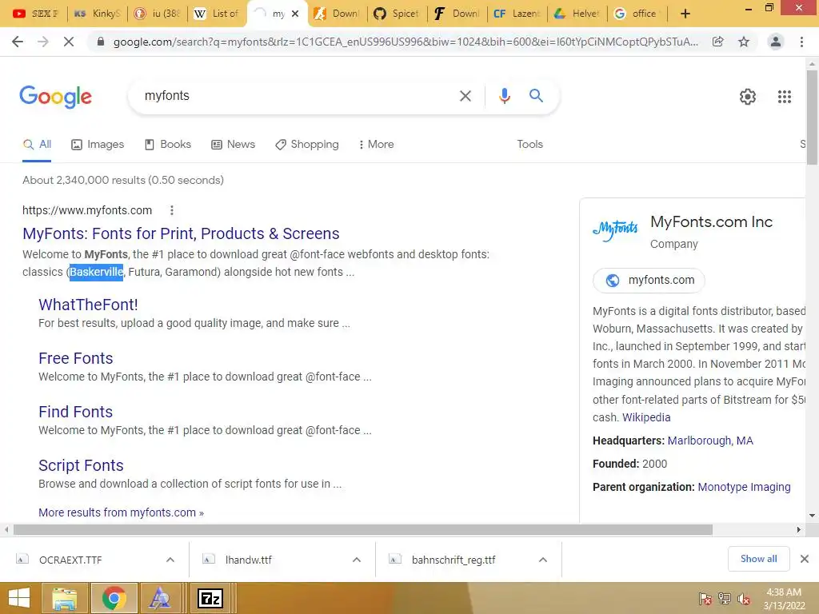Expand options for lhandw.ttf download

357,560
